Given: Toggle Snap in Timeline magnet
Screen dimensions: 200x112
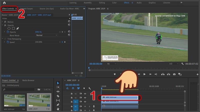Looking at the screenshot, I should coord(73,88).
